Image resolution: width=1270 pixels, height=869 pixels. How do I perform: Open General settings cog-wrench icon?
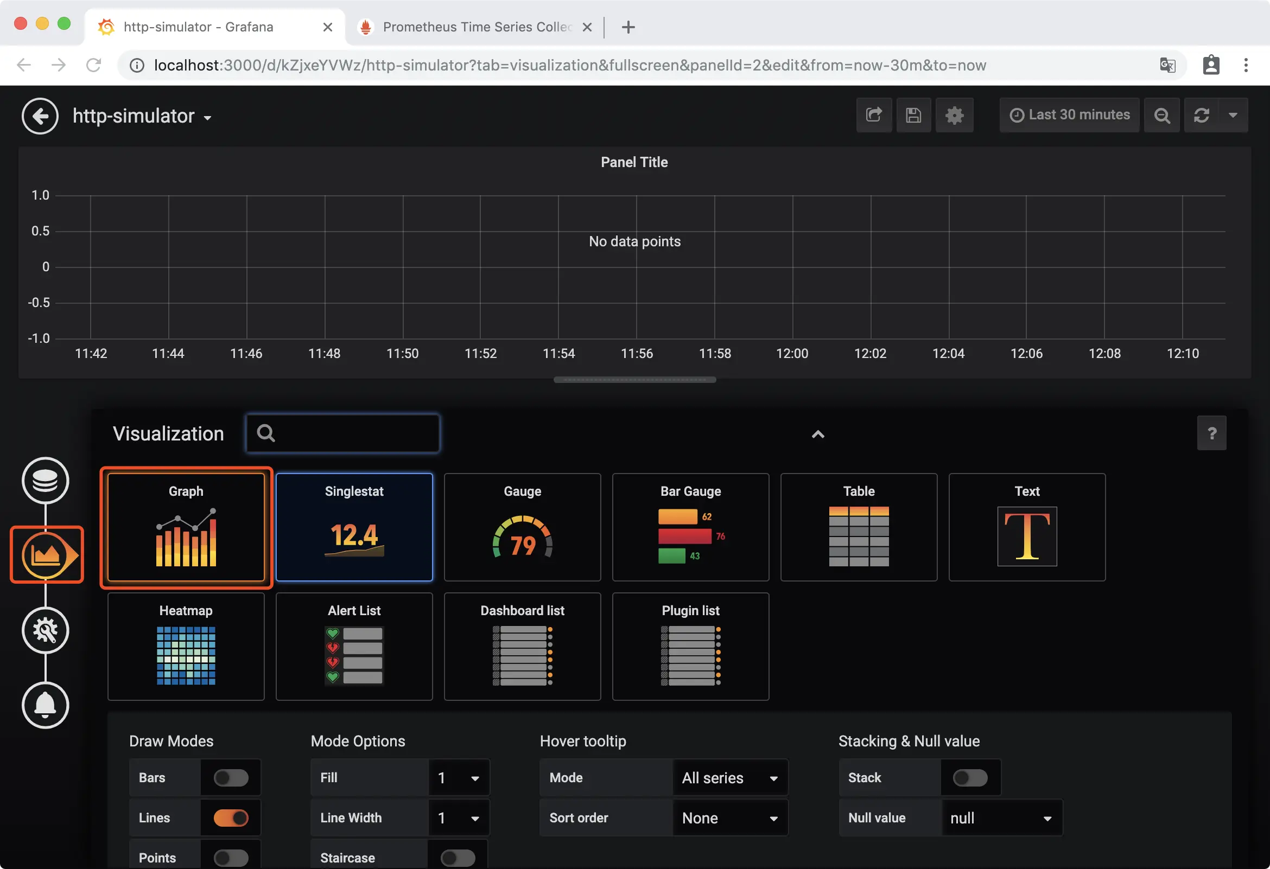pos(46,630)
